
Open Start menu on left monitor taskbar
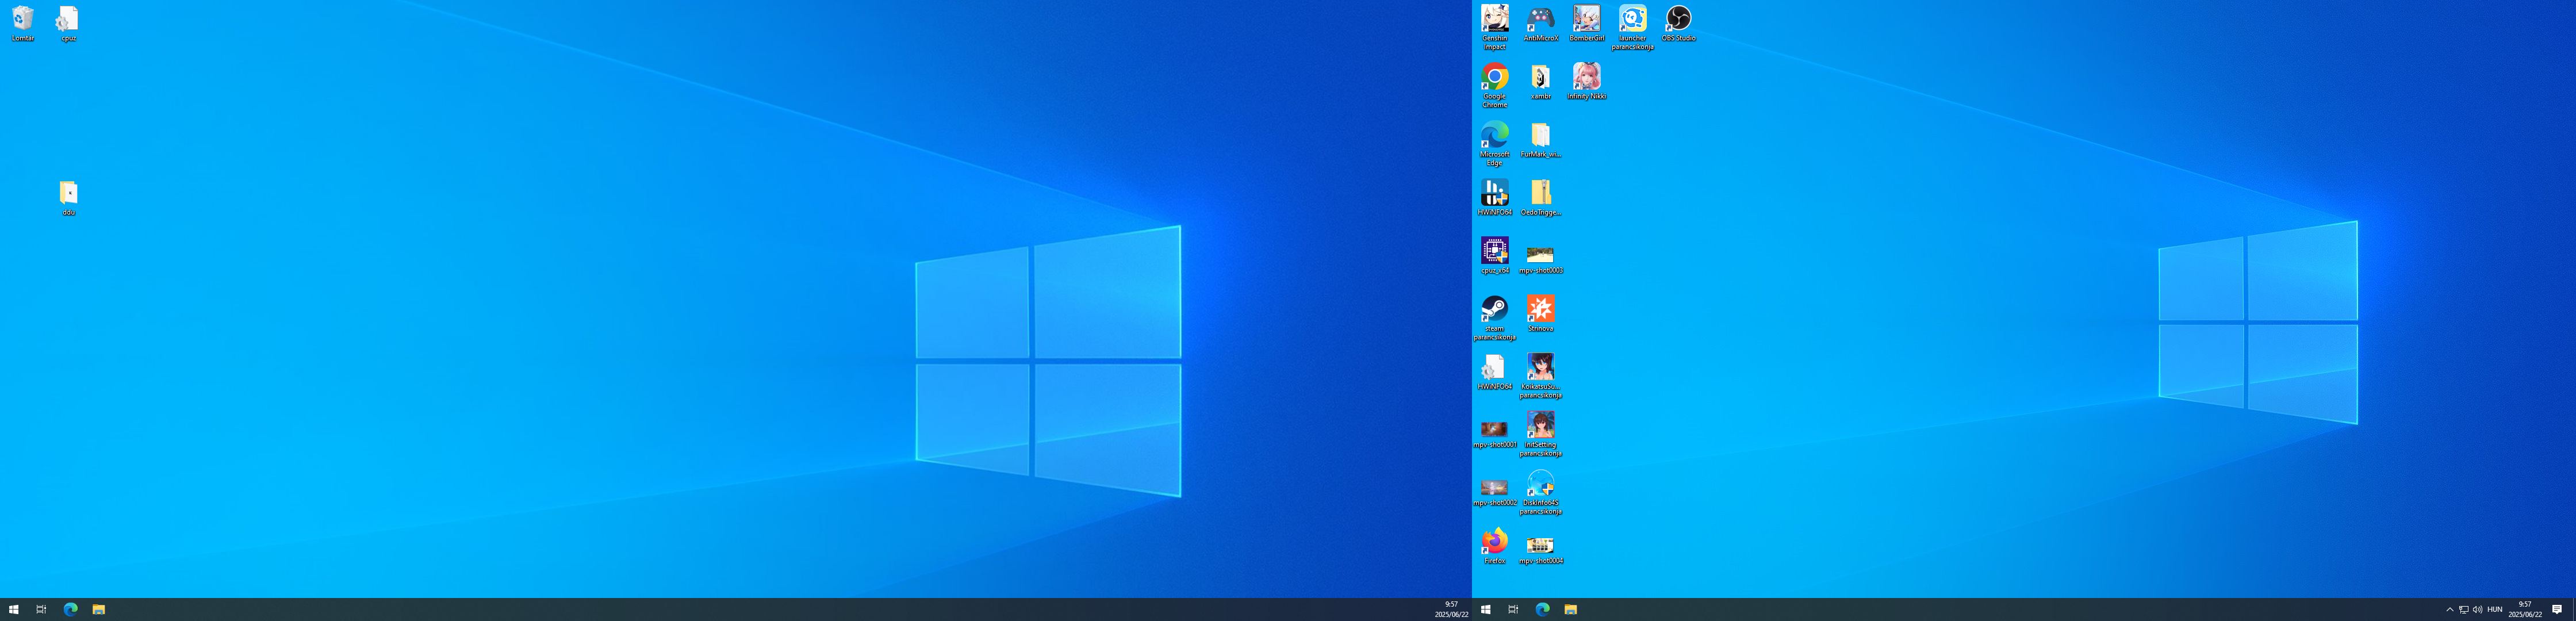(14, 609)
